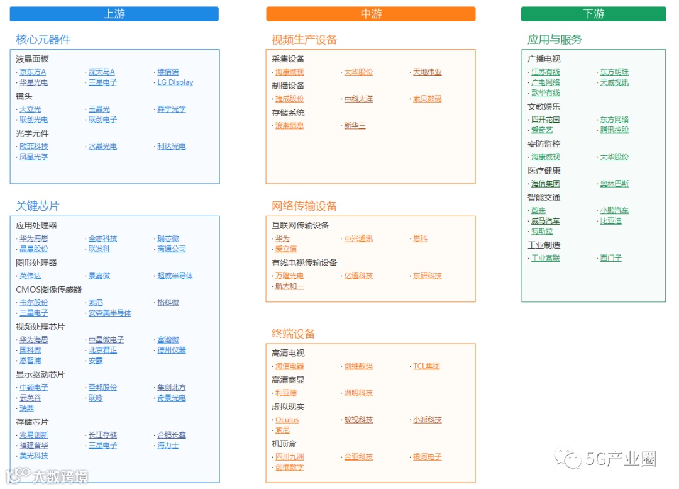The image size is (679, 489).
Task: Open the 大立光 link under 镜头
Action: (x=30, y=110)
